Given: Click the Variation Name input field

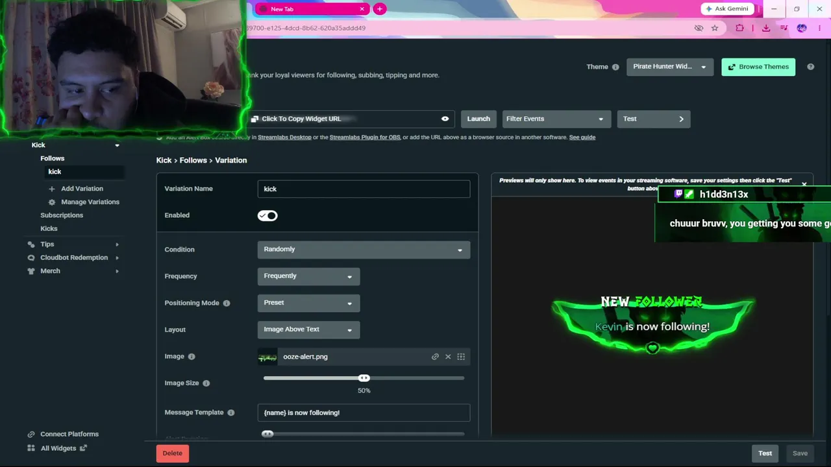Looking at the screenshot, I should pos(364,189).
